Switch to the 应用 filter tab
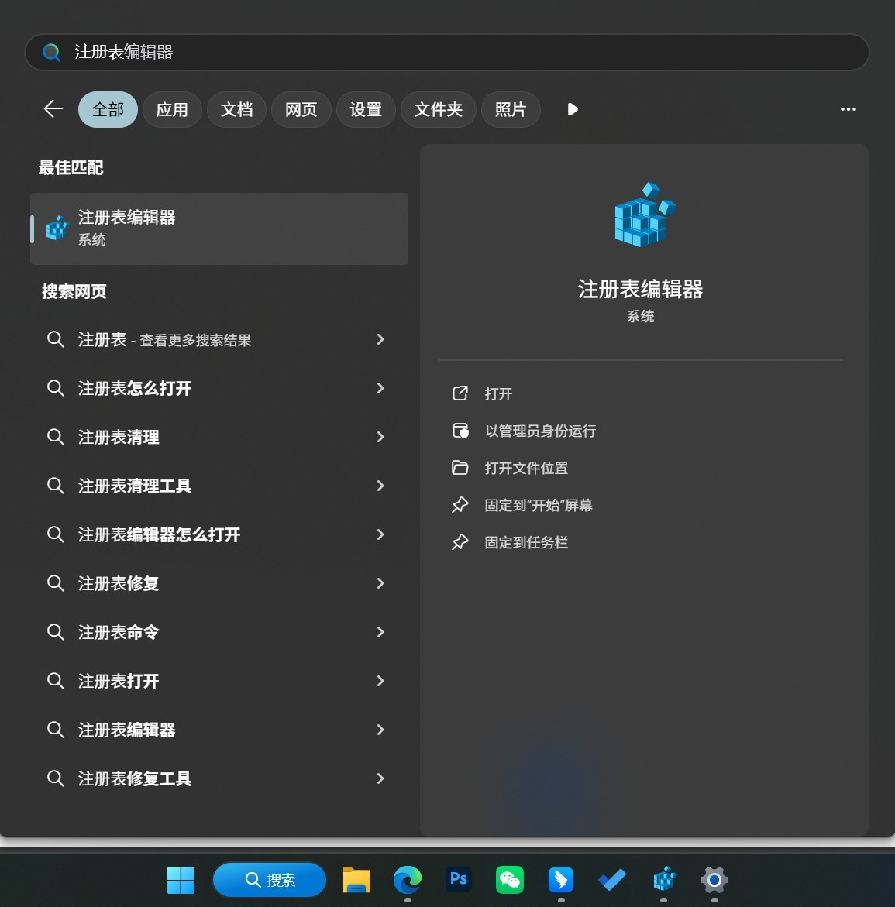The width and height of the screenshot is (895, 907). [x=172, y=109]
